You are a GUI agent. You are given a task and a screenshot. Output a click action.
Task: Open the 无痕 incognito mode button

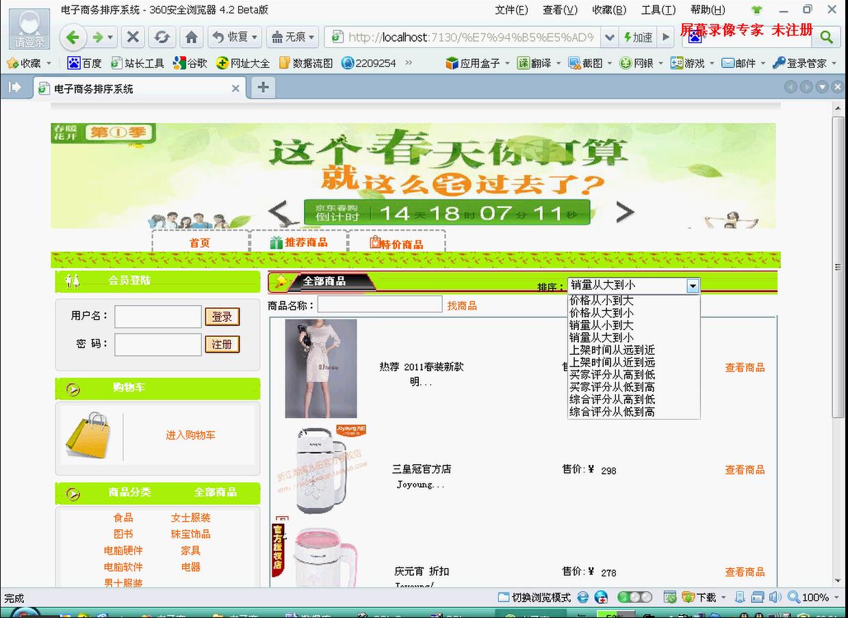pyautogui.click(x=292, y=37)
